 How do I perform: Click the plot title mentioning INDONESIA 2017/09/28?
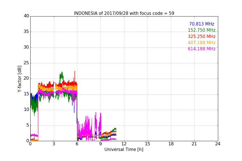pyautogui.click(x=124, y=13)
